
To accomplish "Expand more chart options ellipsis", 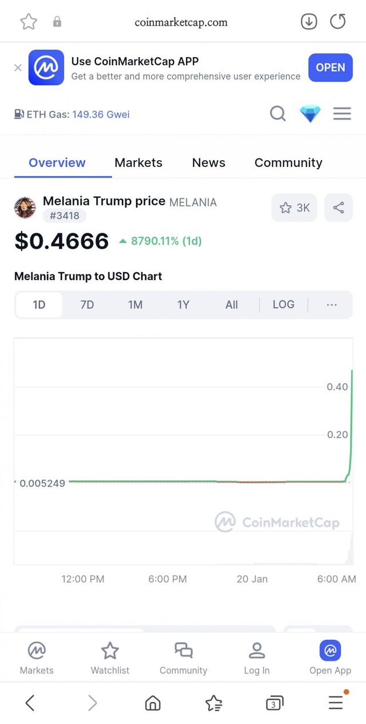I will point(332,305).
